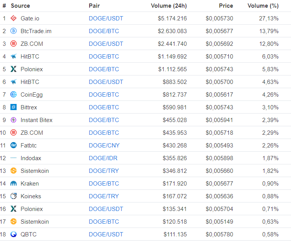Select the Gate.io source name
291x241 pixels.
(30, 18)
